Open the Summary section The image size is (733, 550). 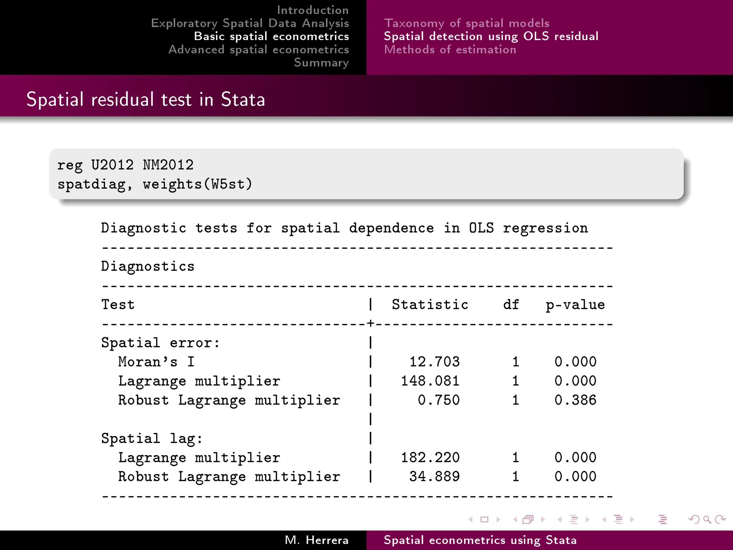[321, 63]
